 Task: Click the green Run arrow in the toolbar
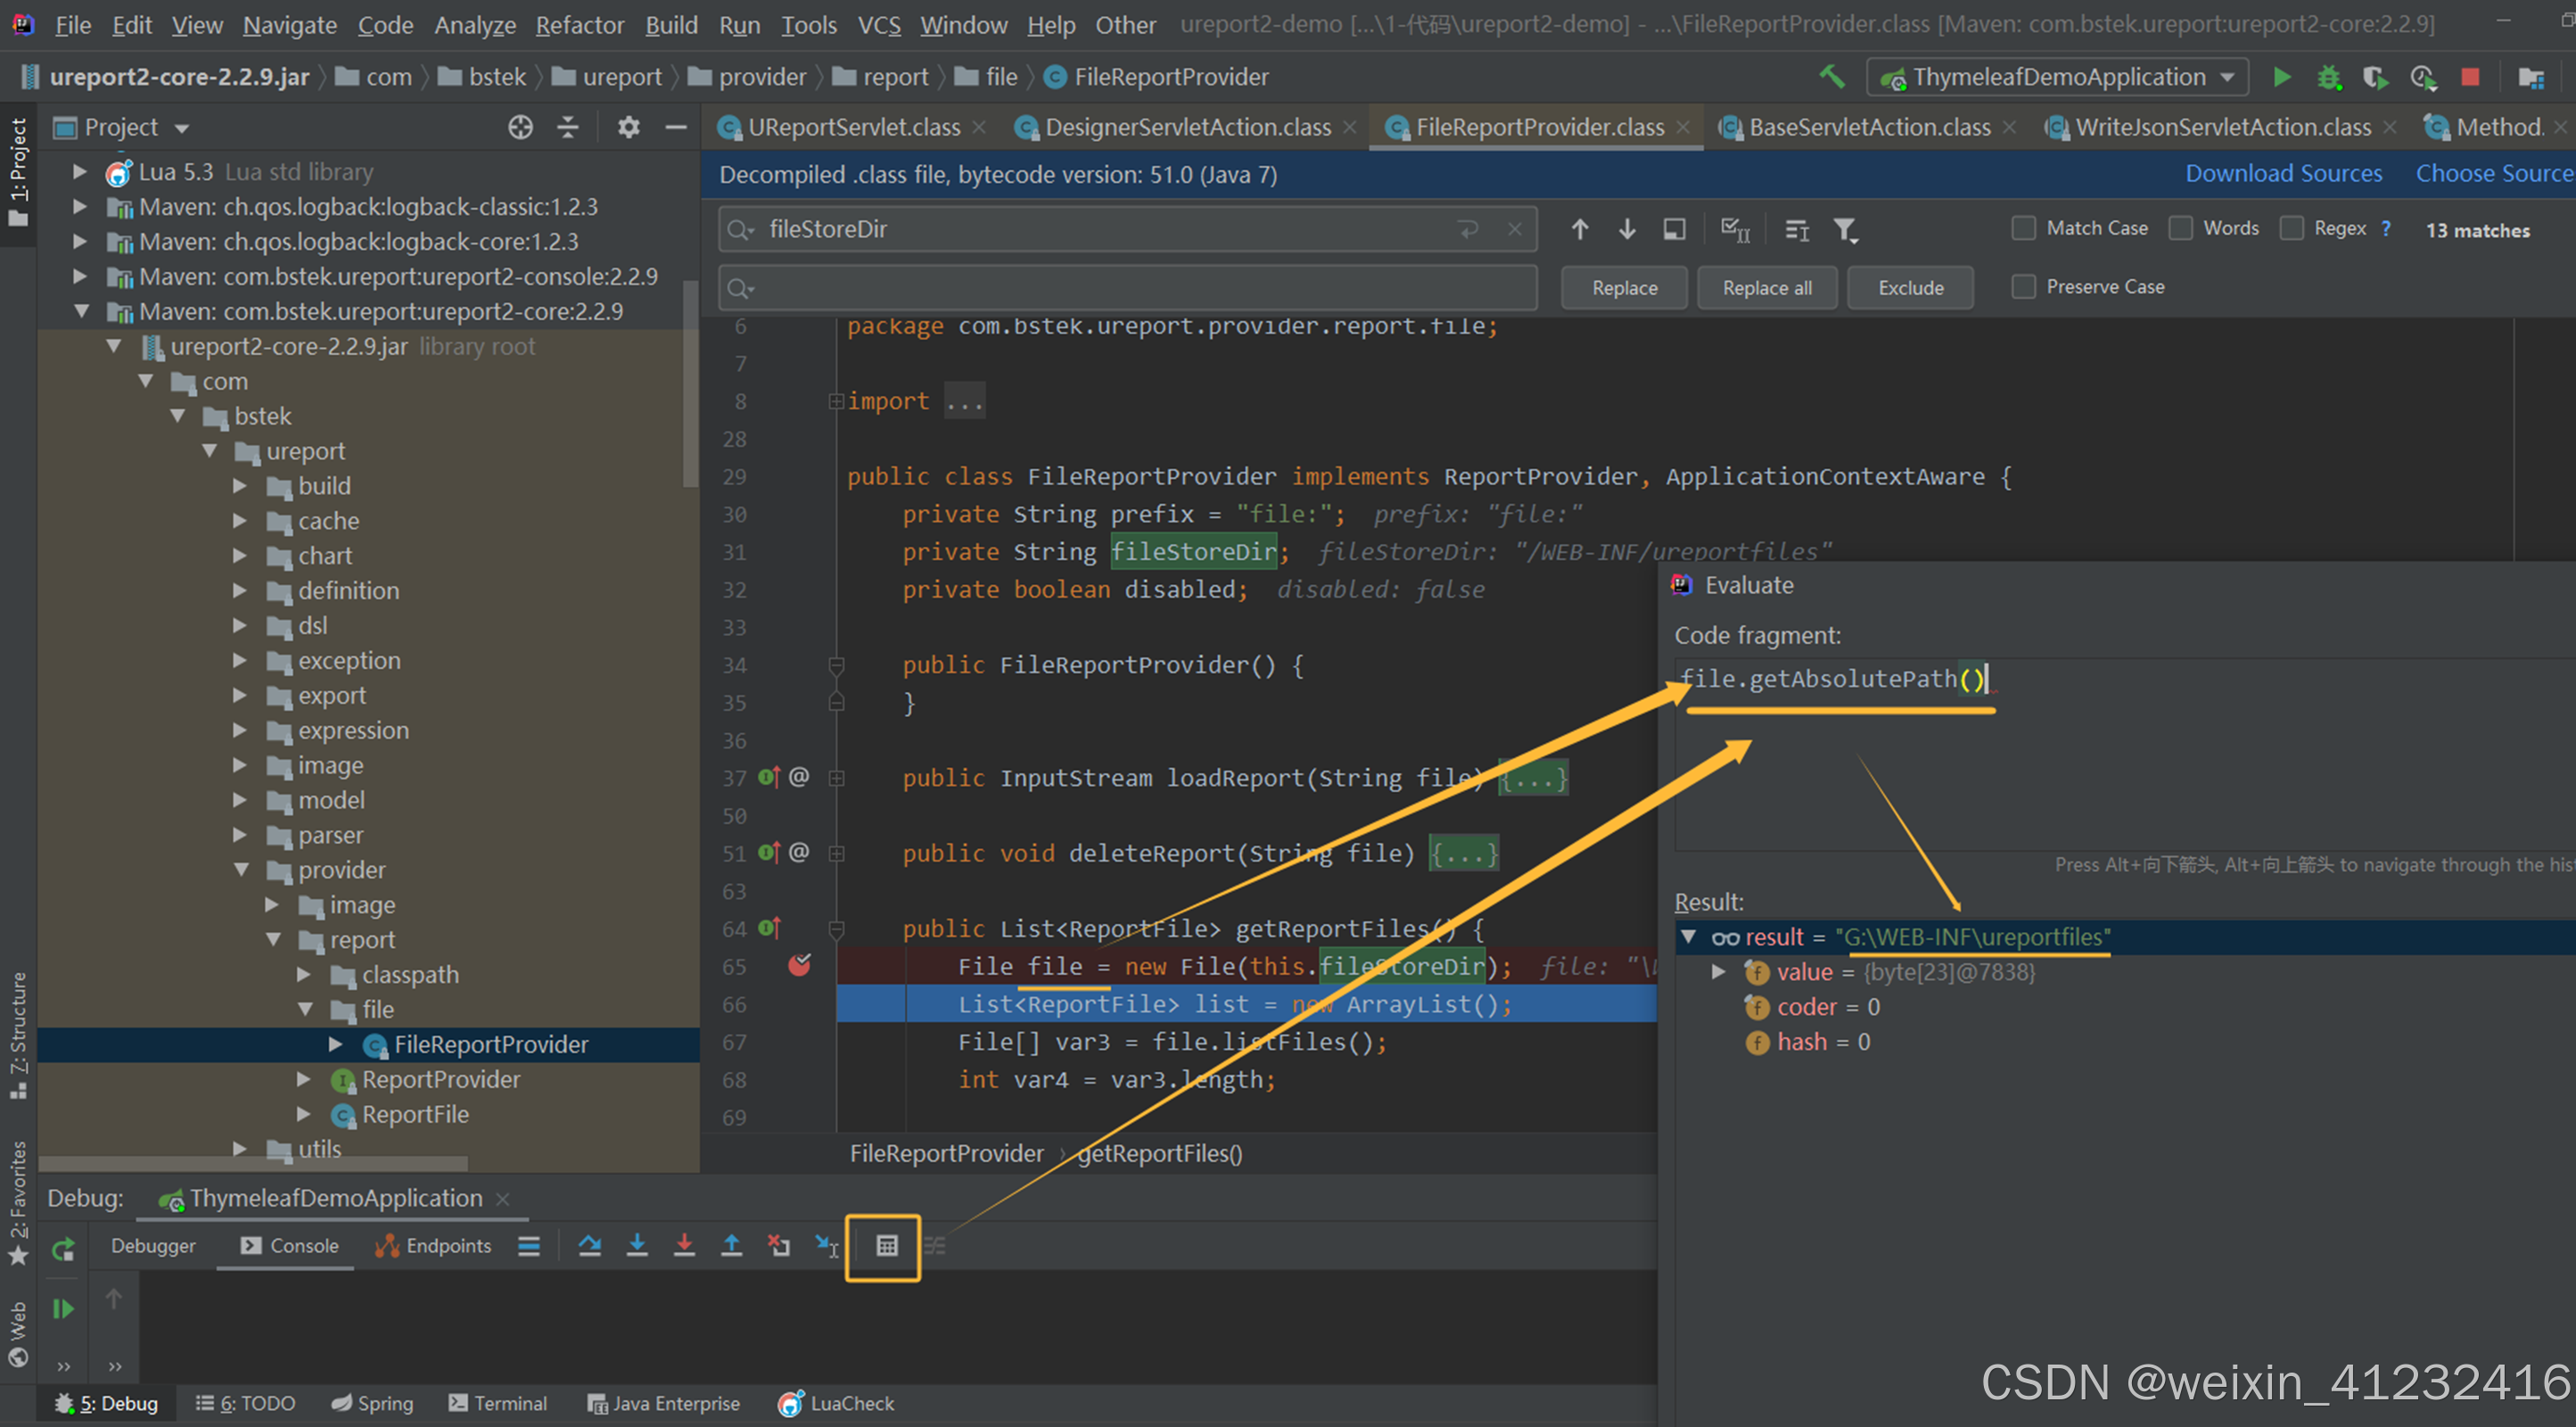pos(2282,77)
